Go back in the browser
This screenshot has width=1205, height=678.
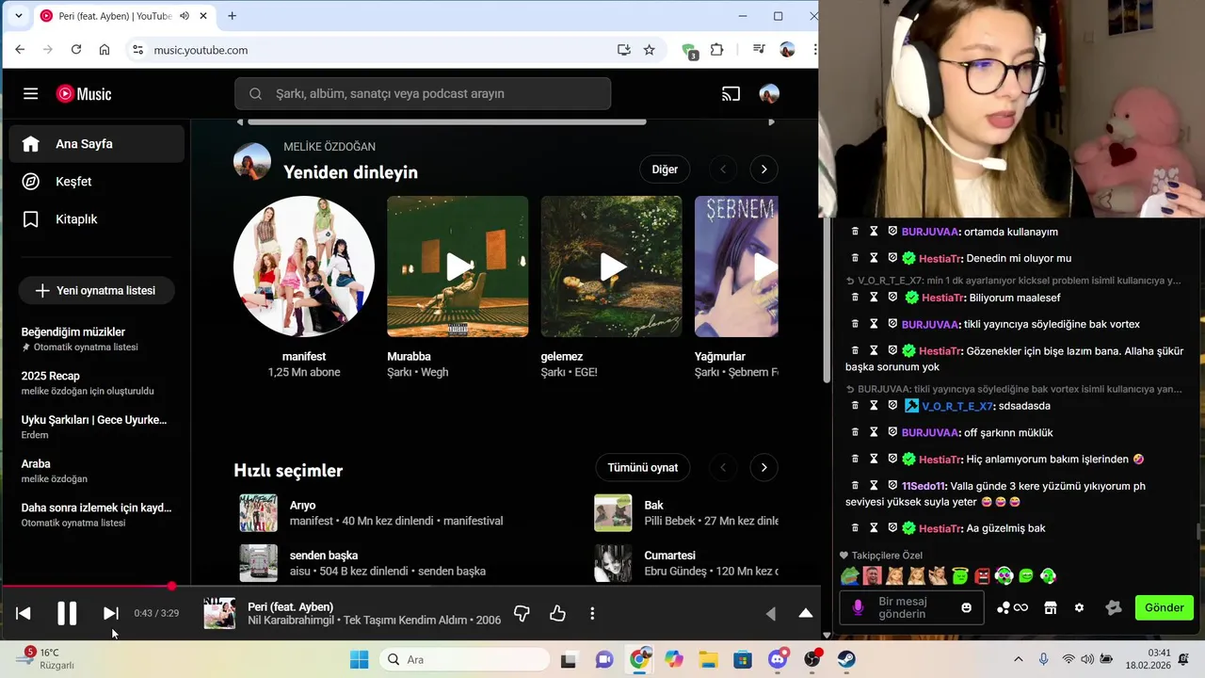pyautogui.click(x=20, y=50)
